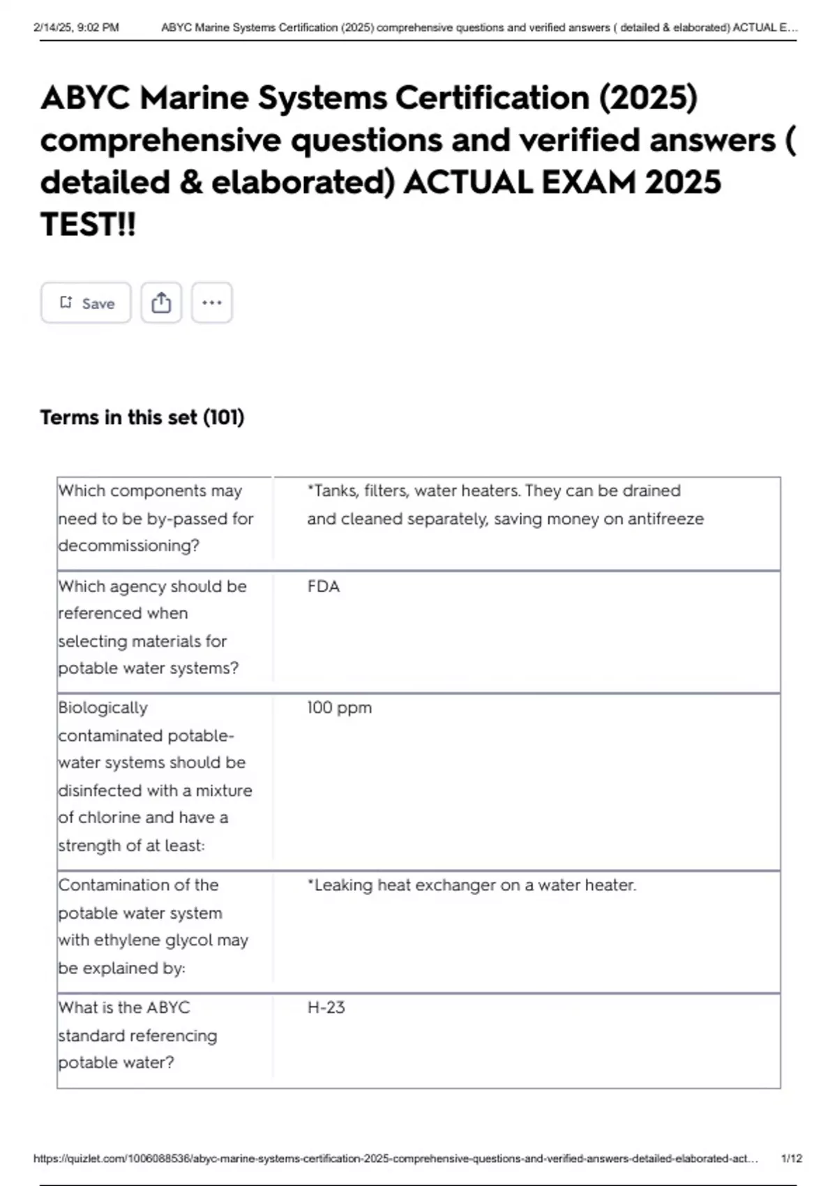Select the 'Contamination of the potable water' term
Screen dimensions: 837x1186
click(x=153, y=926)
